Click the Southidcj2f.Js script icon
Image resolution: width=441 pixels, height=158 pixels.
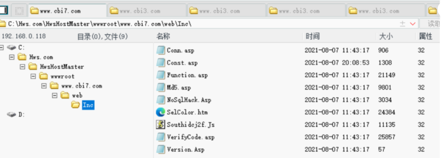coord(160,125)
